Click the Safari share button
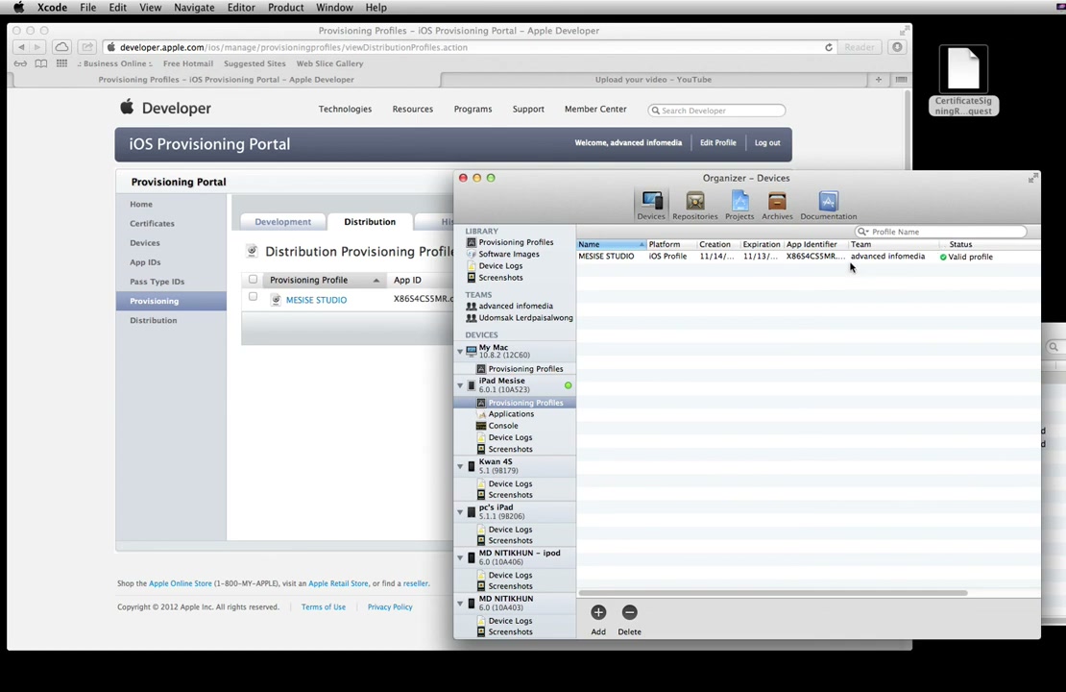Image resolution: width=1066 pixels, height=692 pixels. click(87, 47)
